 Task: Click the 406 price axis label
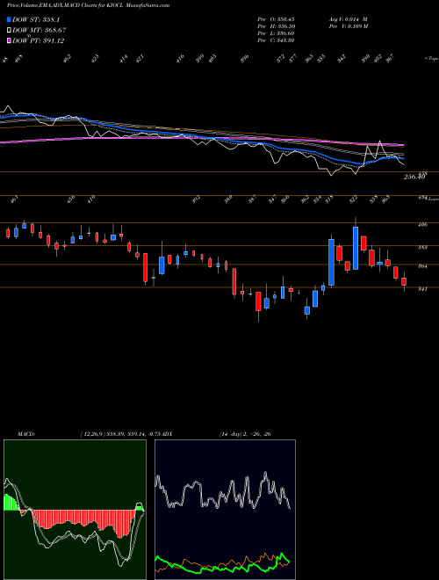click(x=422, y=224)
